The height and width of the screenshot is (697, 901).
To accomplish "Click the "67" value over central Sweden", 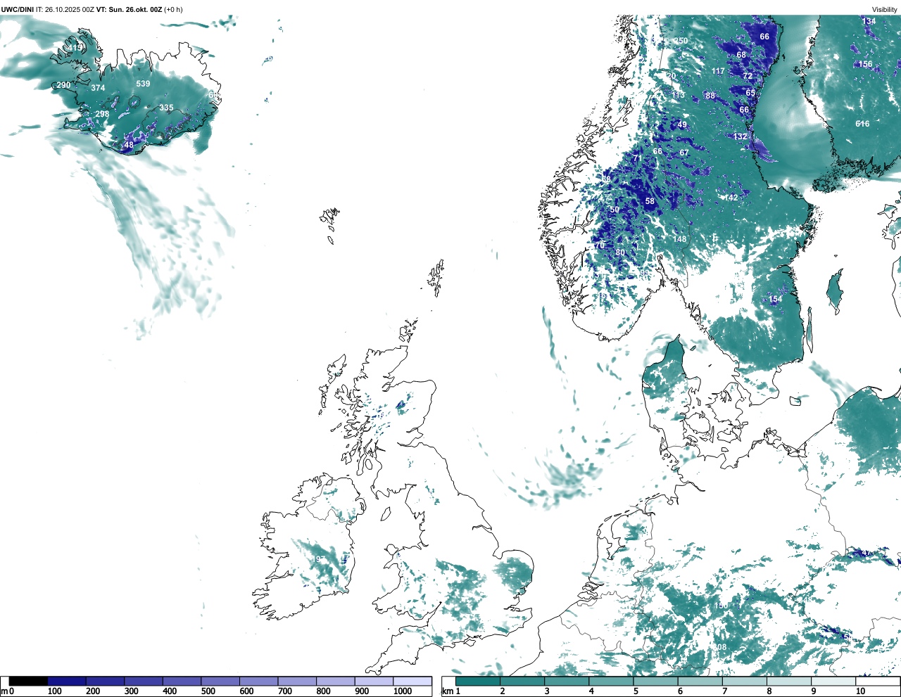I will pyautogui.click(x=684, y=153).
